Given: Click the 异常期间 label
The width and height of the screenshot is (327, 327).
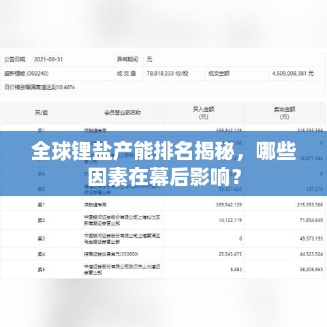Looking at the screenshot, I should 127,59.
